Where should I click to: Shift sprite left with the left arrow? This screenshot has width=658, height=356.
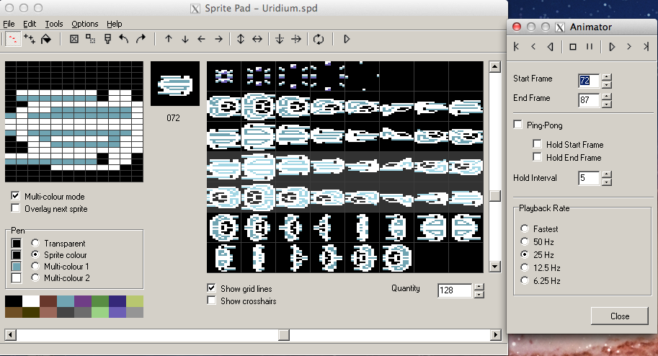(x=201, y=39)
